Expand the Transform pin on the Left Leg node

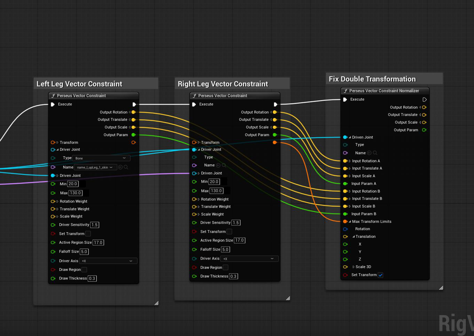[x=57, y=142]
